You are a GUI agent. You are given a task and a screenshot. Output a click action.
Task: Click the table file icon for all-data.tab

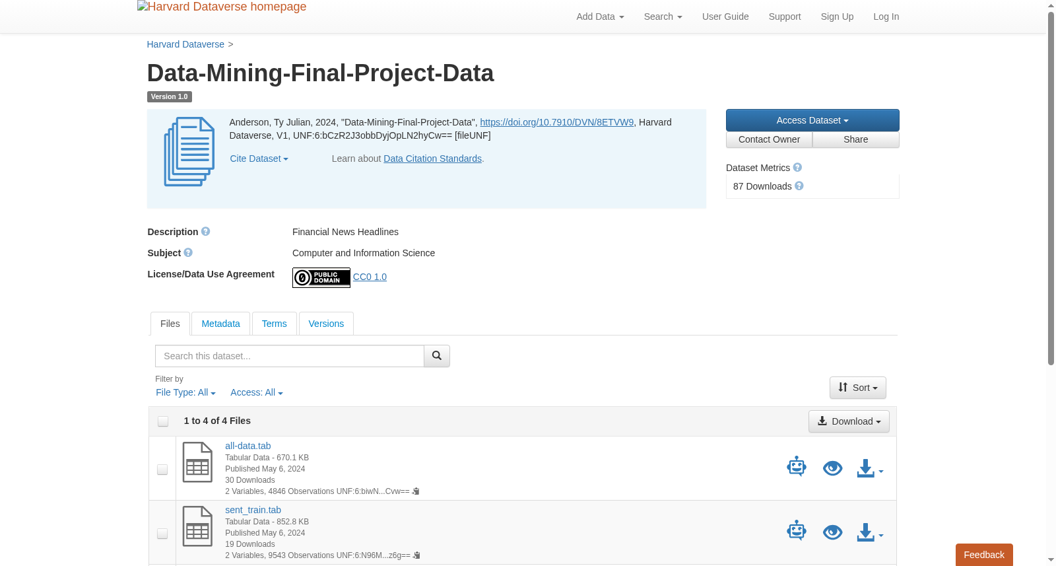coord(197,462)
